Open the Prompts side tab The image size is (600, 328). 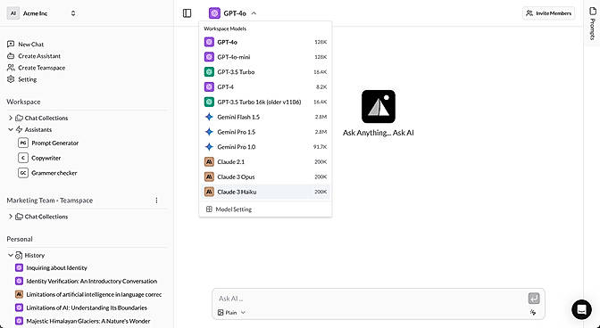pos(592,23)
